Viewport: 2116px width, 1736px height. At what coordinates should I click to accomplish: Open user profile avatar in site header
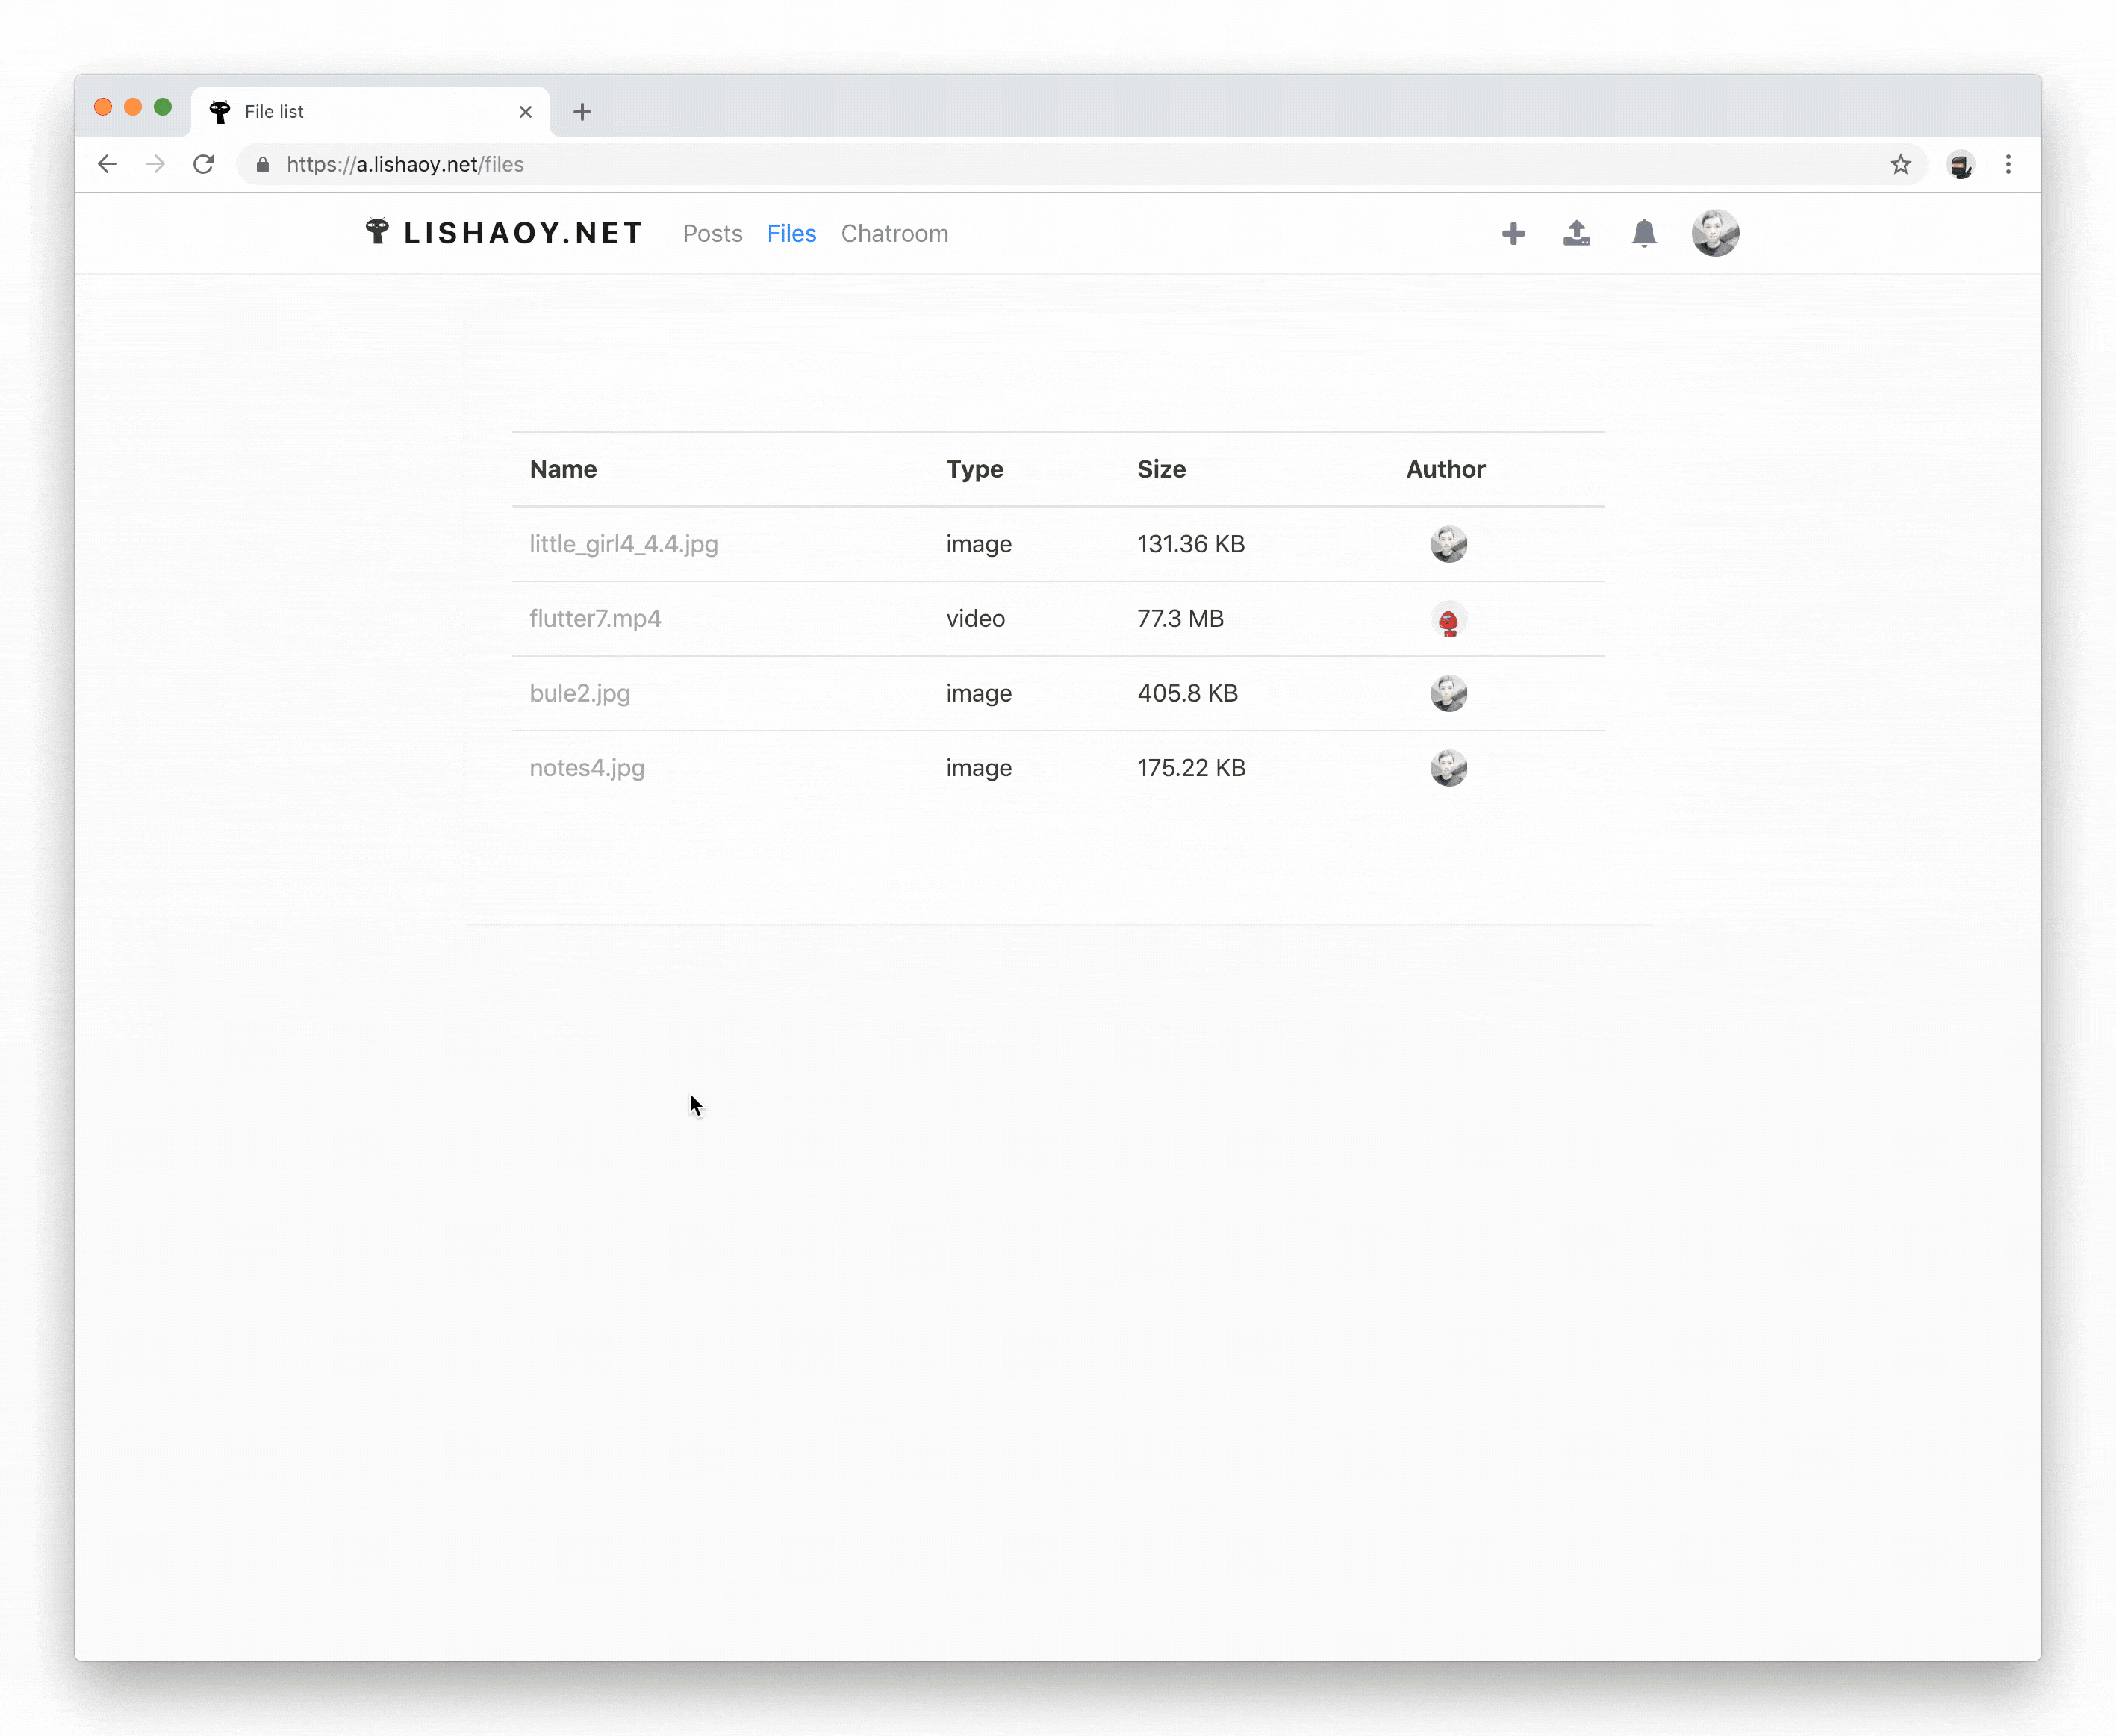[x=1715, y=233]
